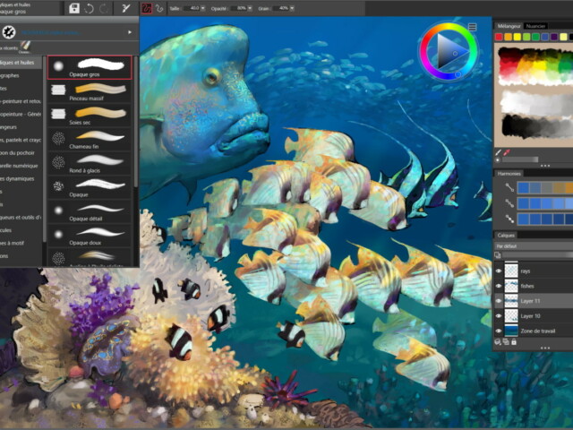
Task: Hide the rays layer
Action: pyautogui.click(x=500, y=269)
